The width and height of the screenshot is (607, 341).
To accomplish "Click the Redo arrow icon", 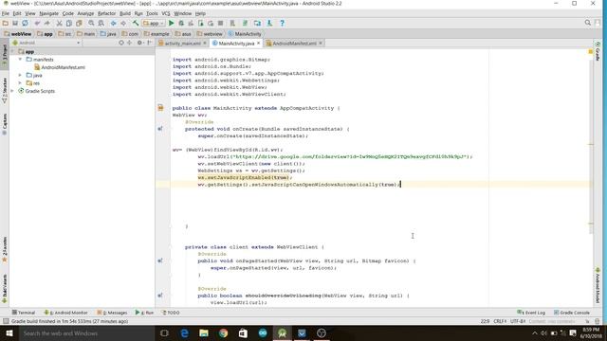I will tap(47, 23).
